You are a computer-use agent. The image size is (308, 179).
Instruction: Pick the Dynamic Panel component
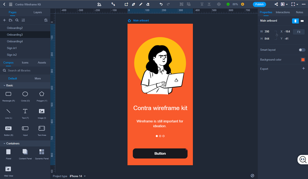pyautogui.click(x=42, y=154)
